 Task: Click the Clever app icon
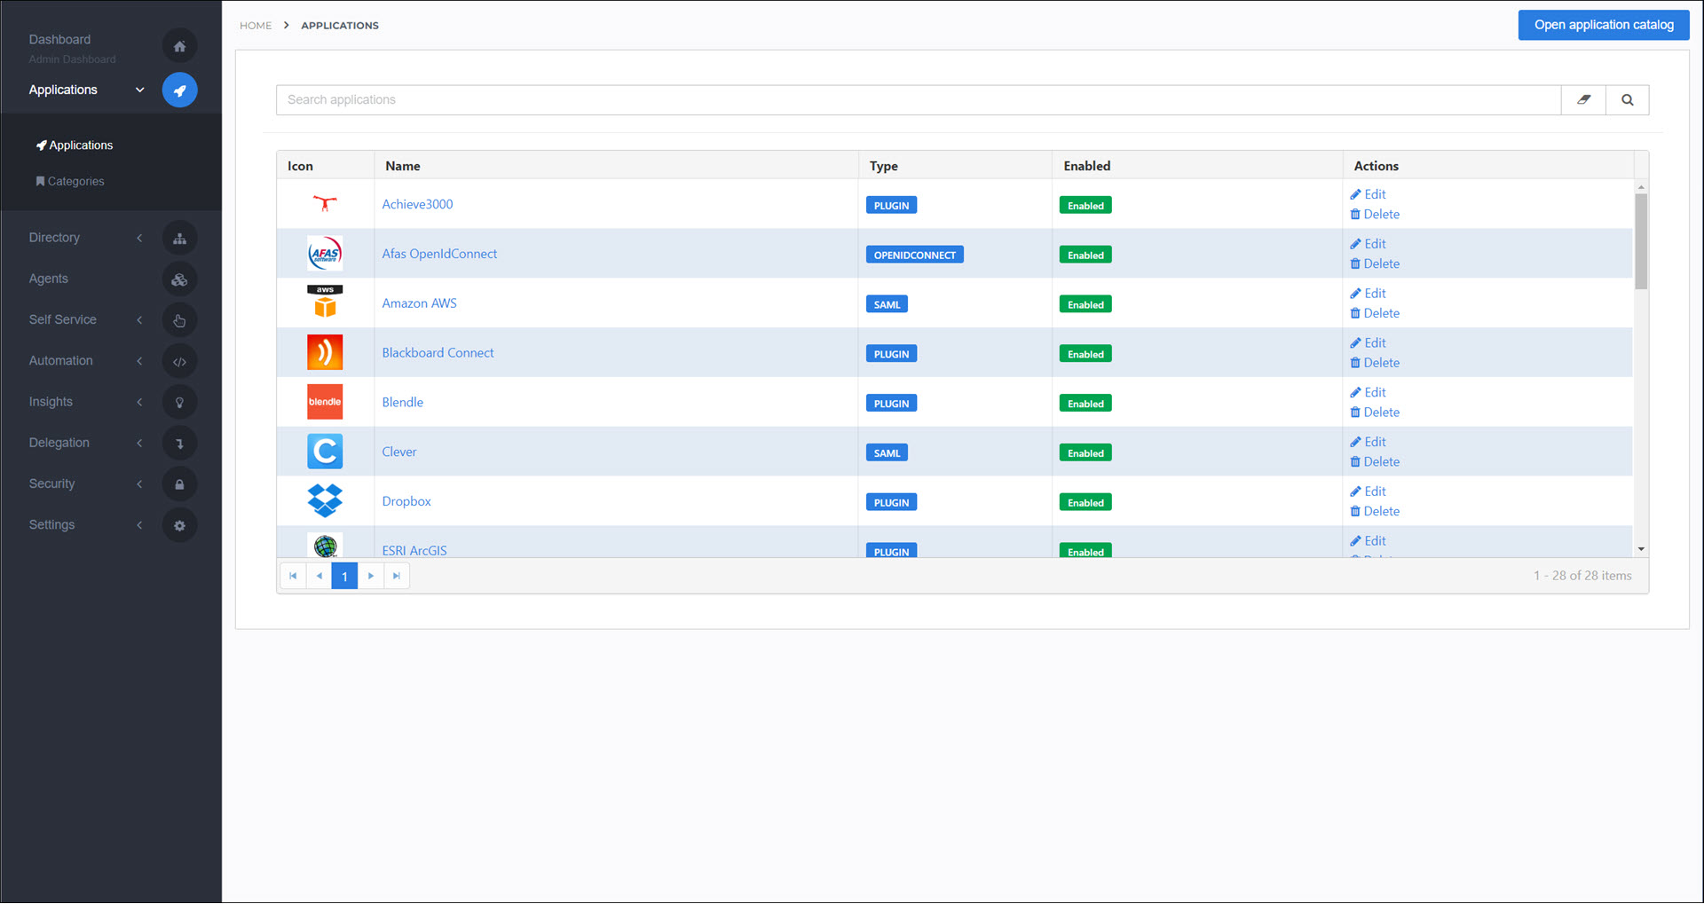click(x=325, y=452)
